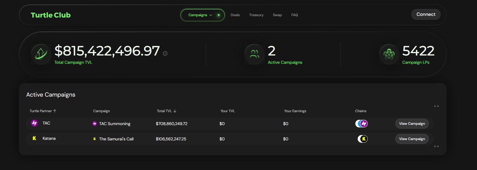Click the turtle Campaign LPs icon
The width and height of the screenshot is (477, 170).
[x=389, y=54]
